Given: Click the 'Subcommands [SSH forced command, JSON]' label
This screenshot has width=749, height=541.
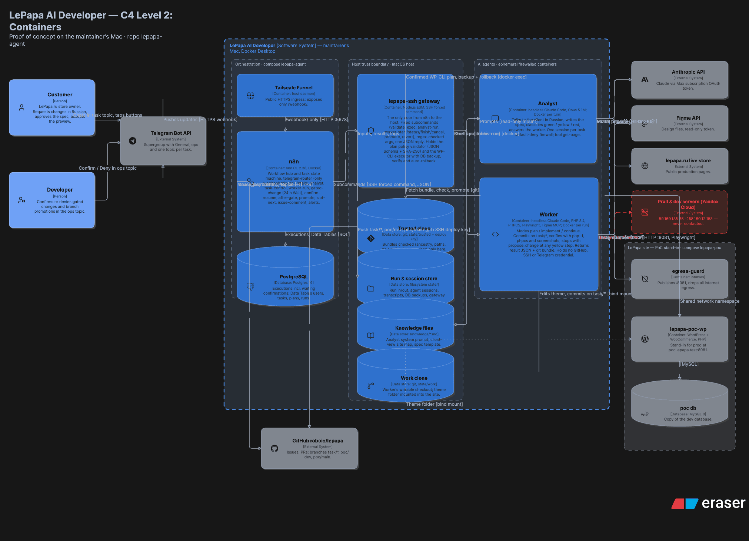Looking at the screenshot, I should click(382, 185).
